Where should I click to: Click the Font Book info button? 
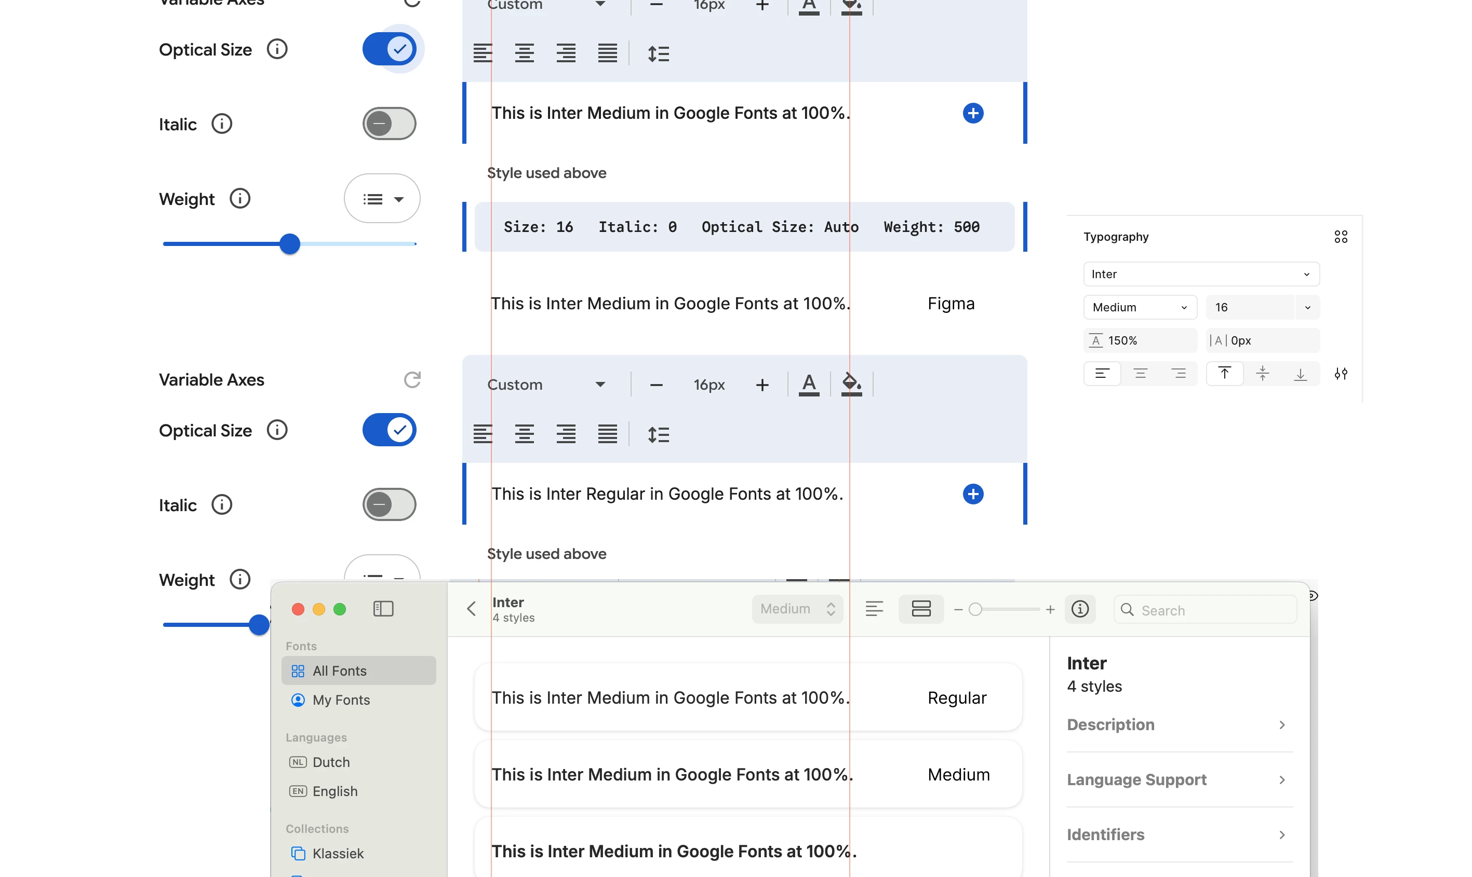click(1079, 609)
